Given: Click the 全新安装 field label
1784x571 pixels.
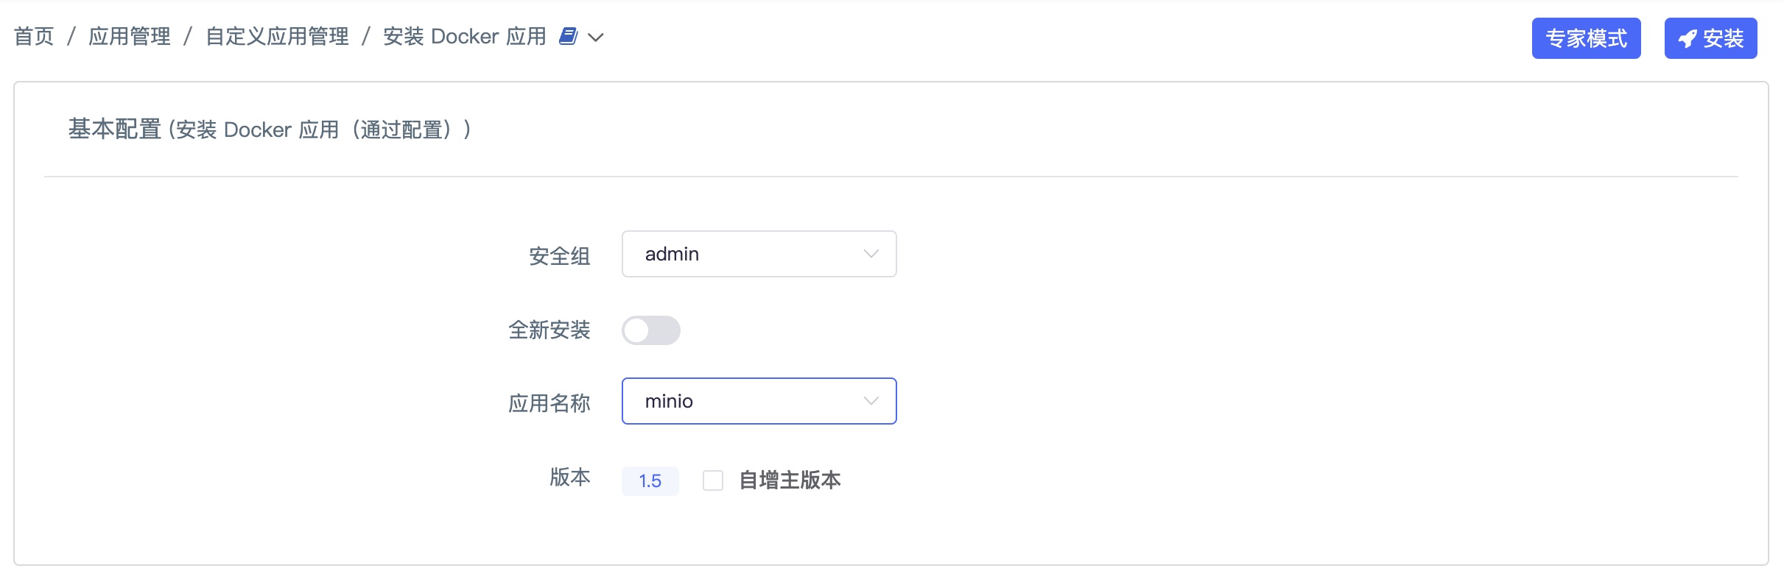Looking at the screenshot, I should [x=549, y=330].
